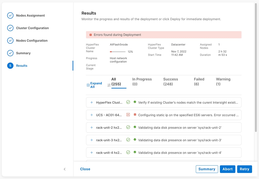Click the Summary step checkmark icon
Viewport: 259px width, 179px height.
coord(10,53)
